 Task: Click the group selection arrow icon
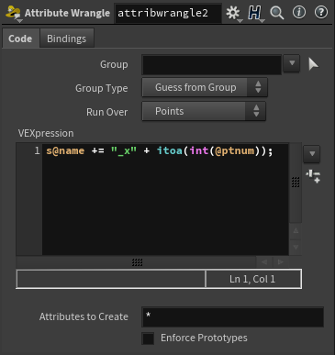(x=313, y=64)
